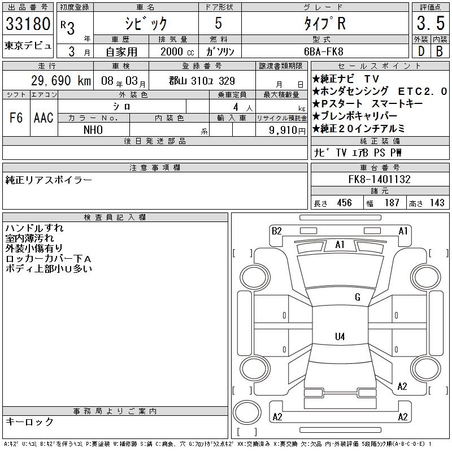The image size is (452, 452).
Task: Select inspector note ロッカーカバー下A
Action: (x=48, y=259)
